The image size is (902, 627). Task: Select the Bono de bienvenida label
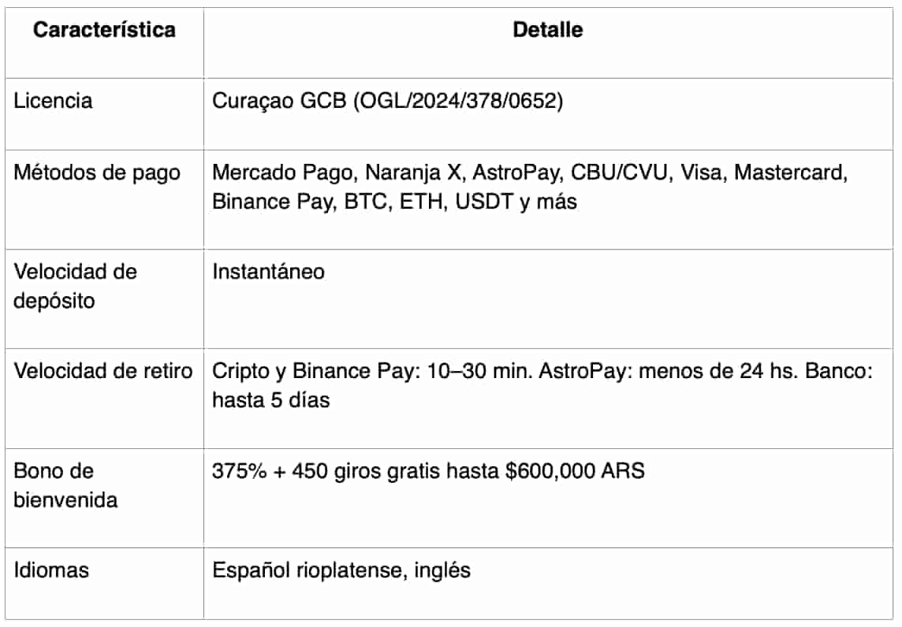(65, 485)
